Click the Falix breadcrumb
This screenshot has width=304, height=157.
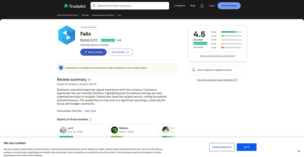[119, 15]
